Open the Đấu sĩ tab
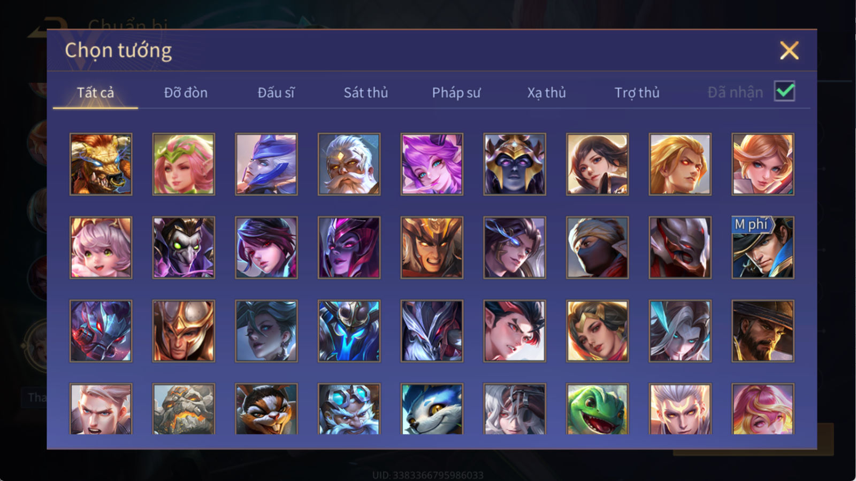Image resolution: width=856 pixels, height=481 pixels. [276, 92]
